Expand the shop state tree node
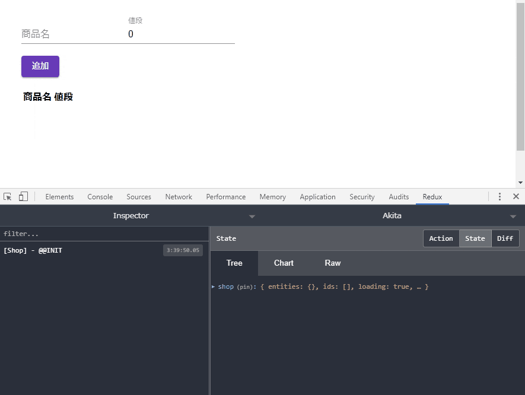The height and width of the screenshot is (395, 525). (x=214, y=286)
